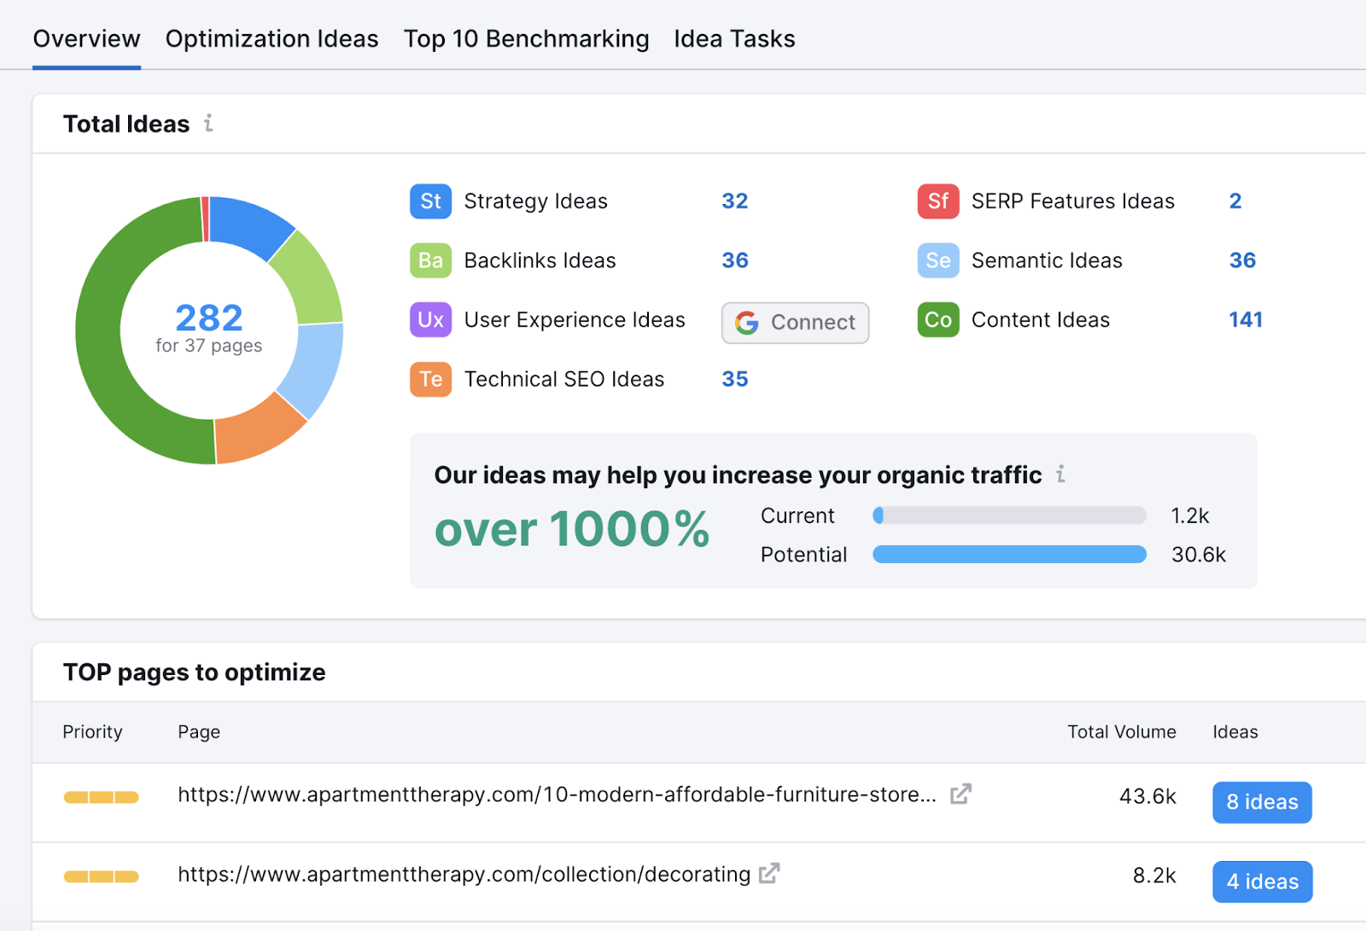The height and width of the screenshot is (931, 1366).
Task: Click the Google logo inside the Connect button
Action: tap(746, 323)
